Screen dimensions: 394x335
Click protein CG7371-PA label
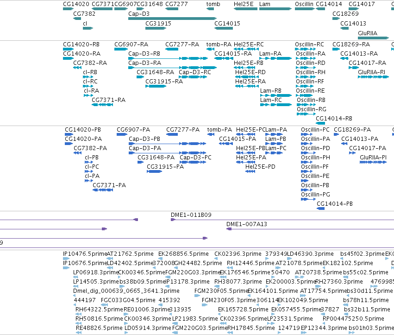(109, 185)
